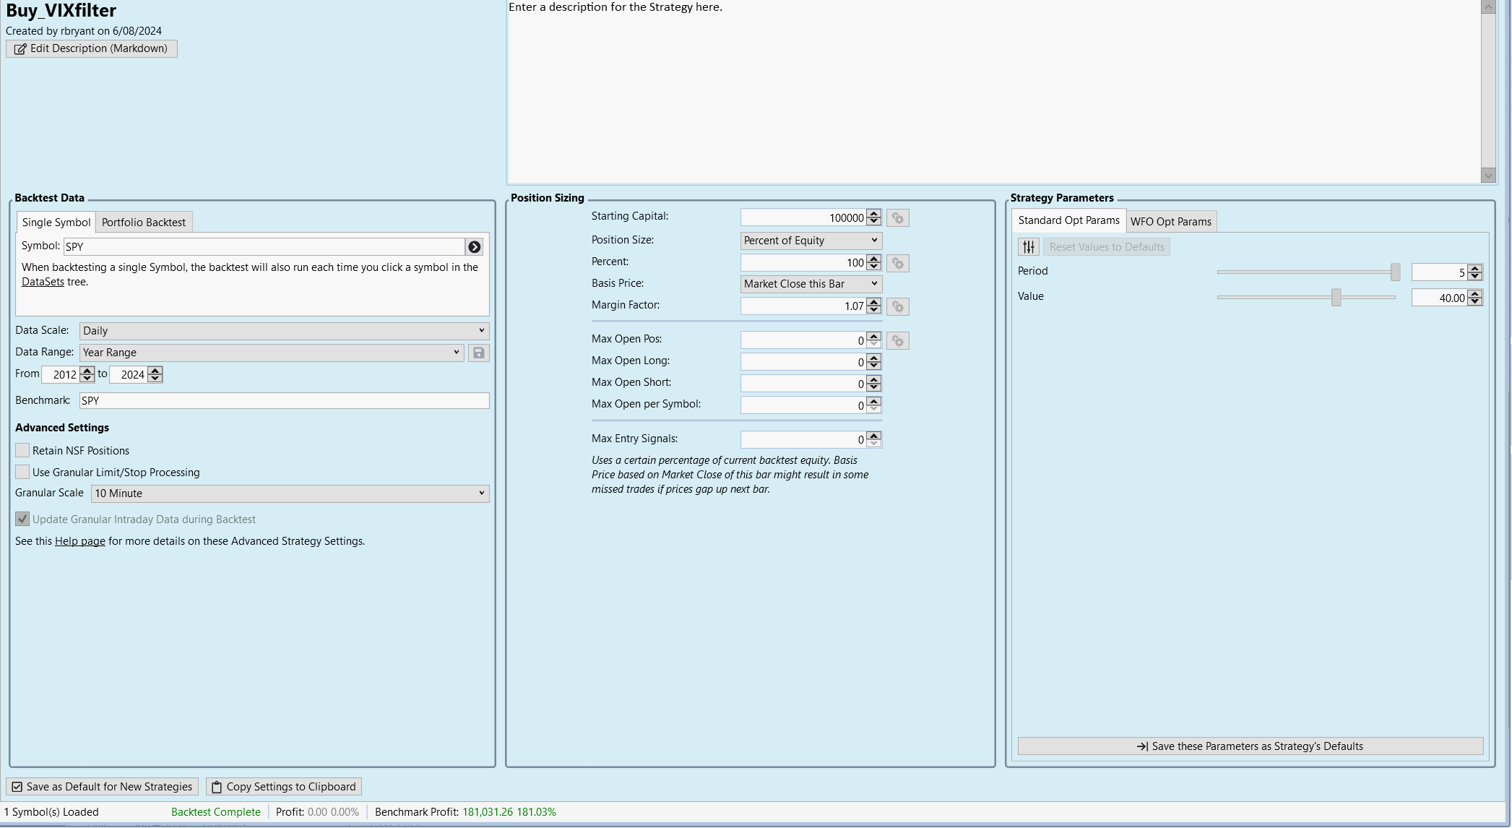This screenshot has height=828, width=1512.
Task: Switch to Portfolio Backtest tab
Action: (143, 223)
